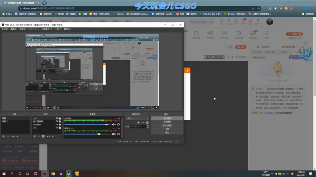Remove scene transition minus icon
The height and width of the screenshot is (177, 316).
tap(143, 122)
